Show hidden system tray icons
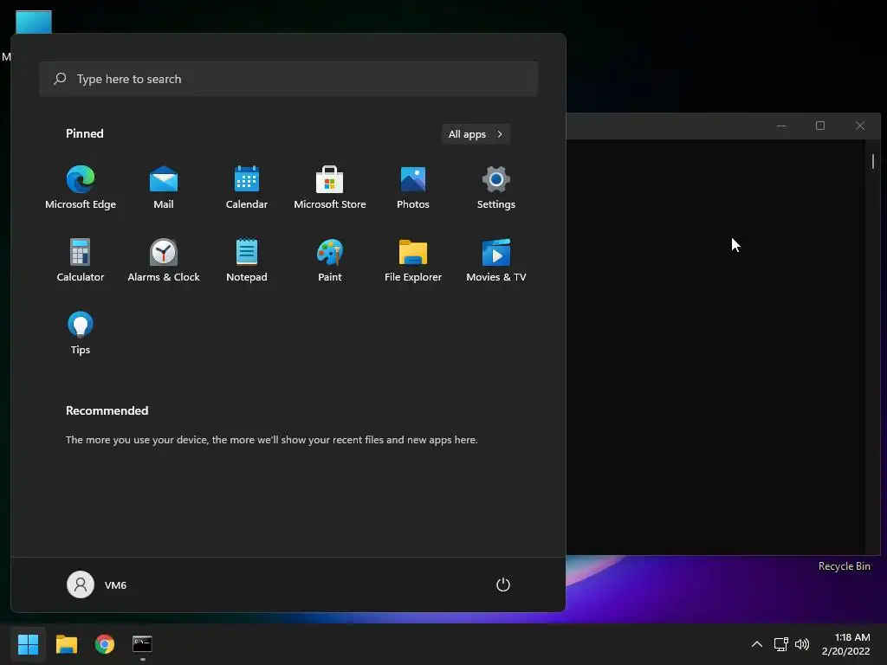The height and width of the screenshot is (665, 887). point(757,644)
